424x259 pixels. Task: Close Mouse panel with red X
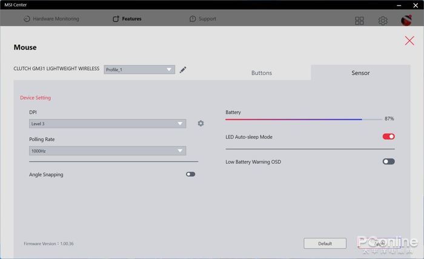tap(409, 41)
